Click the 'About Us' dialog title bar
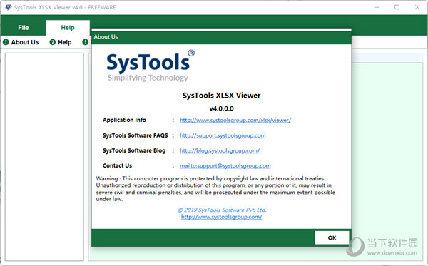 (221, 37)
